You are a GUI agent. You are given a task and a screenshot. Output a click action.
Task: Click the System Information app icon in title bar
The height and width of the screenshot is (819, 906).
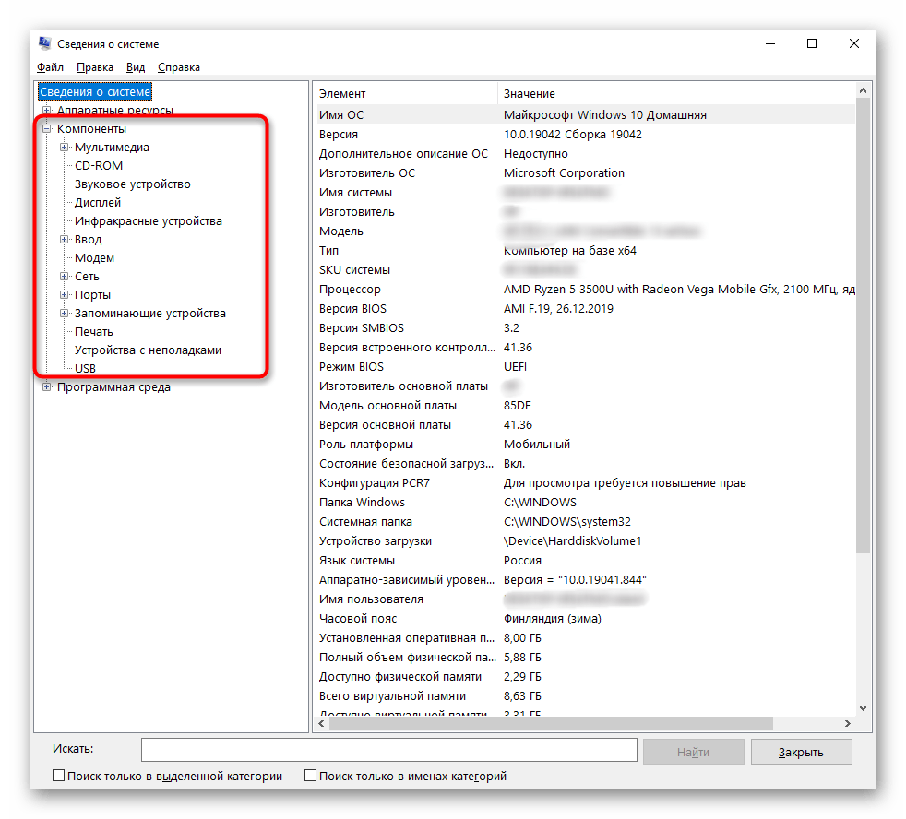click(x=45, y=43)
